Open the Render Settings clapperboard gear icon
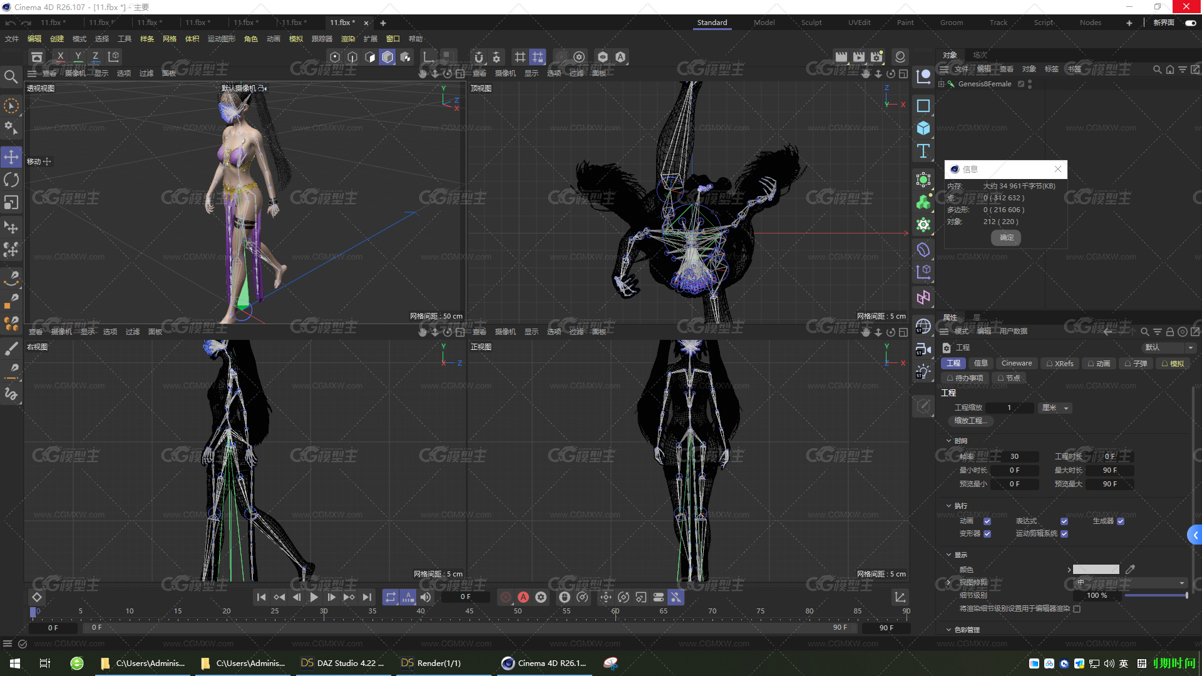Screen dimensions: 1202x676 [x=876, y=57]
